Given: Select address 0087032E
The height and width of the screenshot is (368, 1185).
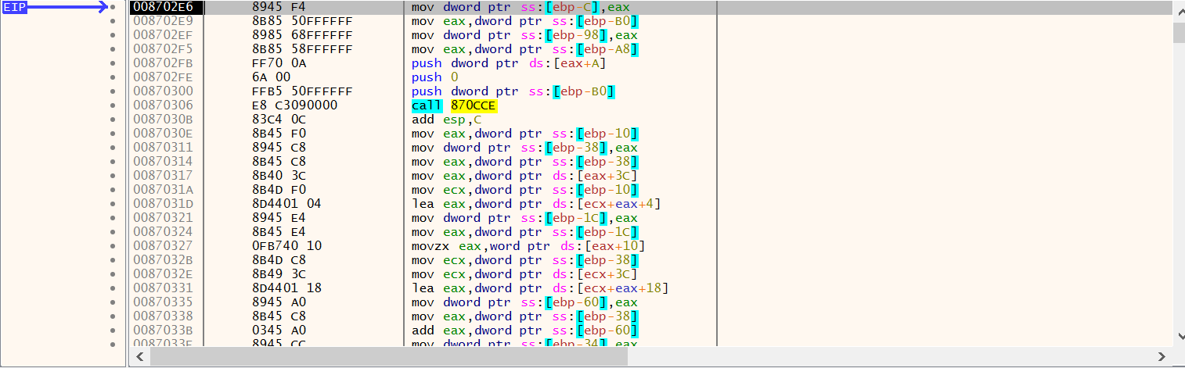Looking at the screenshot, I should [x=162, y=274].
